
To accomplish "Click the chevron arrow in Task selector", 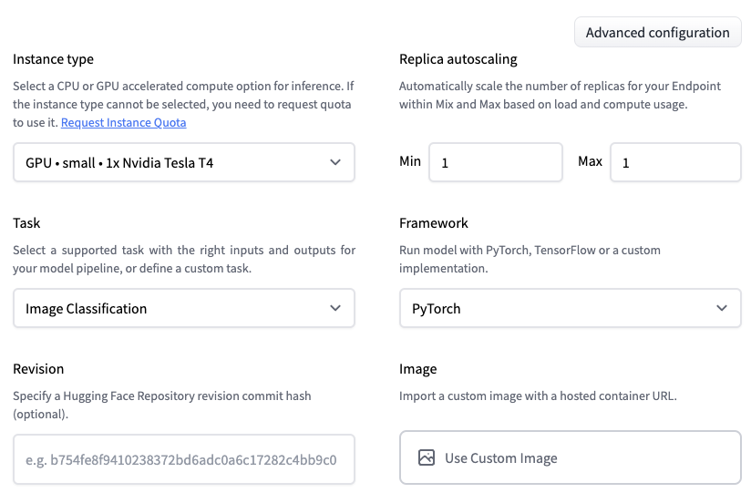I will click(x=334, y=309).
